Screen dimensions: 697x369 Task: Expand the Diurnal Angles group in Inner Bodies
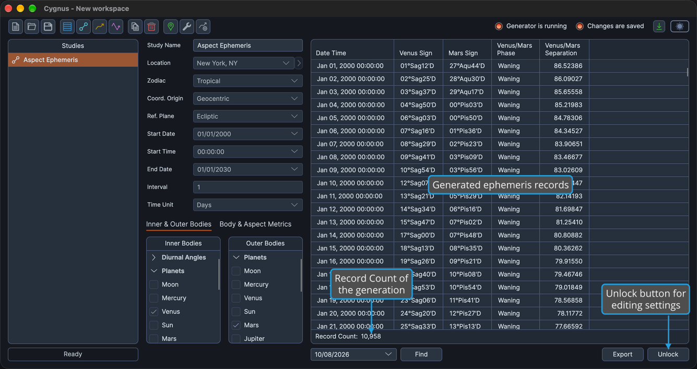click(x=154, y=257)
